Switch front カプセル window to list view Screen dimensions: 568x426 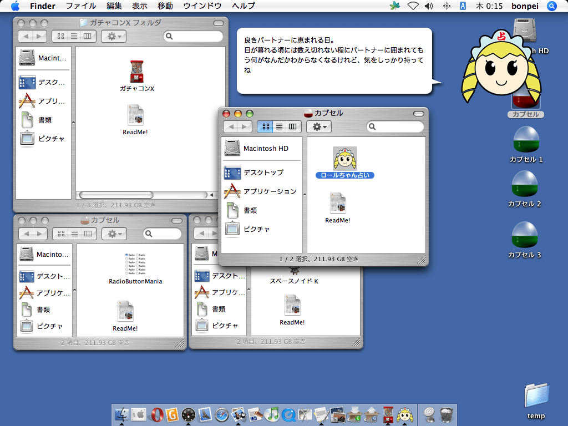[280, 126]
